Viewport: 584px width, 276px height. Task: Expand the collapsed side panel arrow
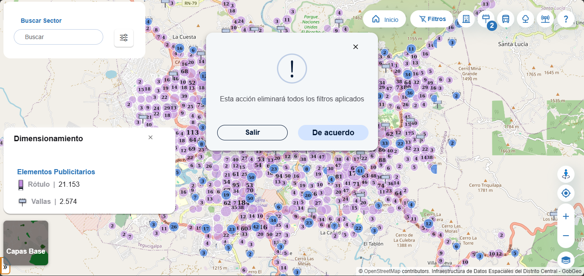tap(4, 266)
